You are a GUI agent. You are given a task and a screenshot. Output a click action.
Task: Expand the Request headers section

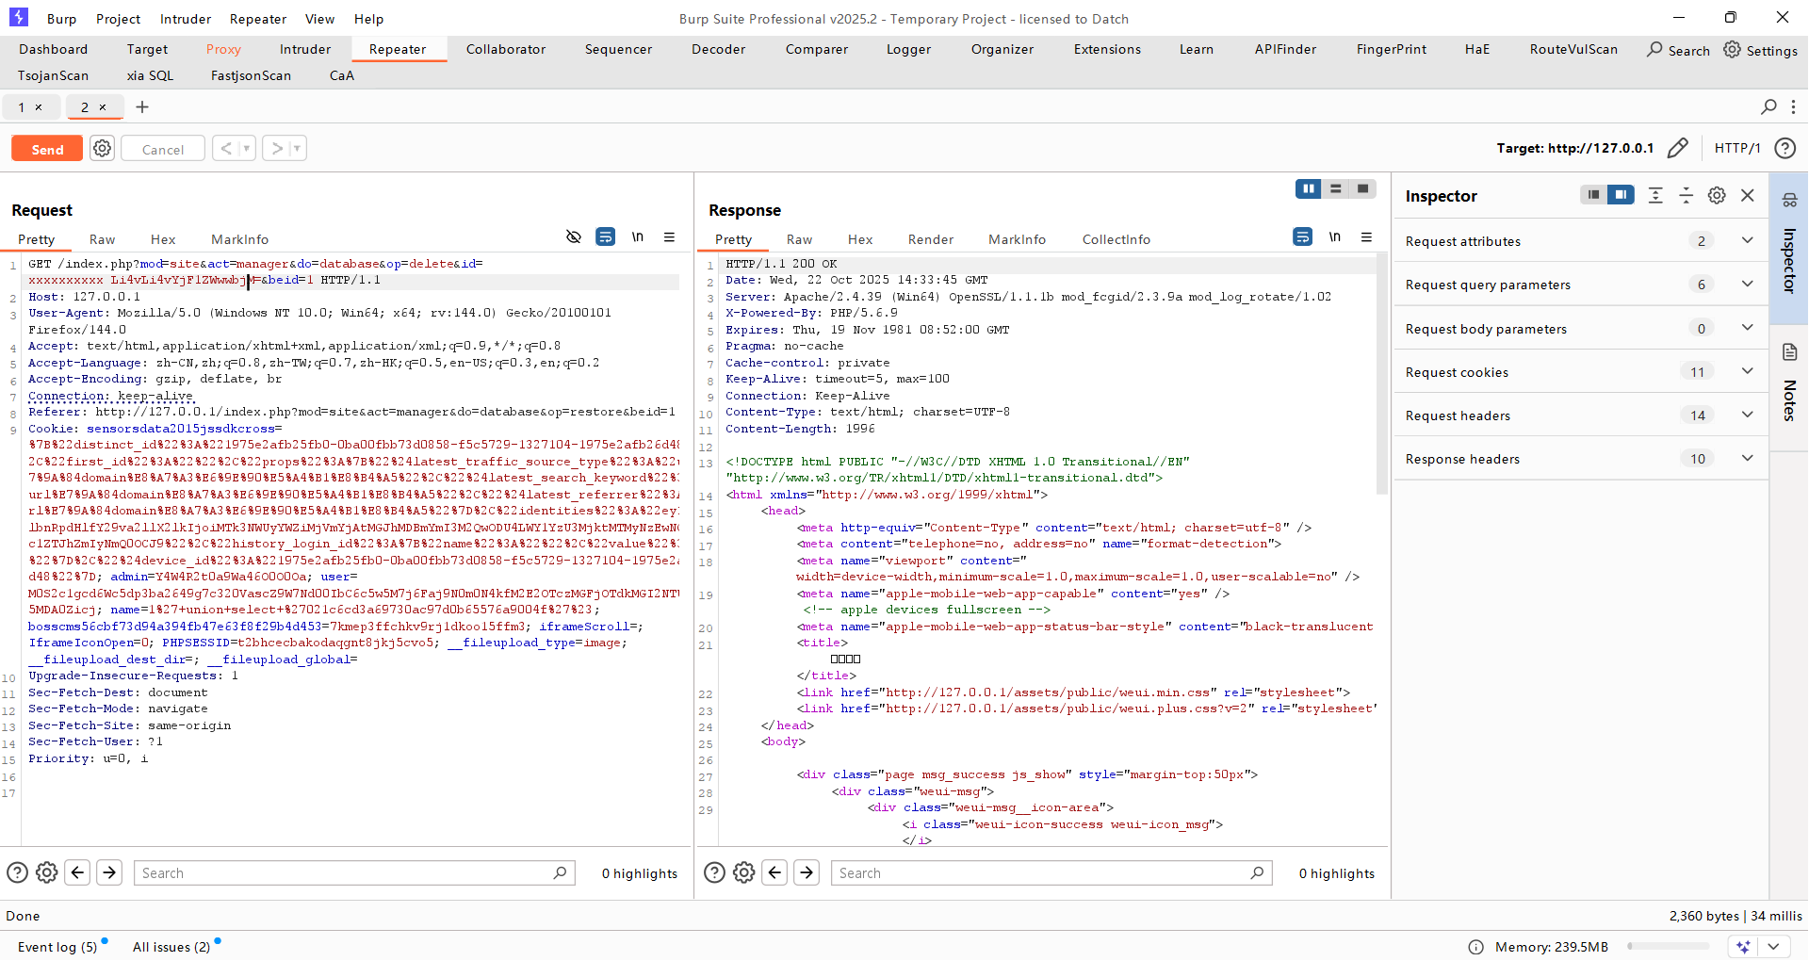[1747, 415]
